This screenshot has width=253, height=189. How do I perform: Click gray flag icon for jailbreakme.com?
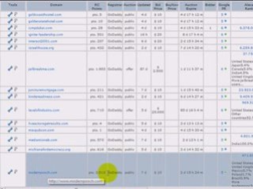16,69
